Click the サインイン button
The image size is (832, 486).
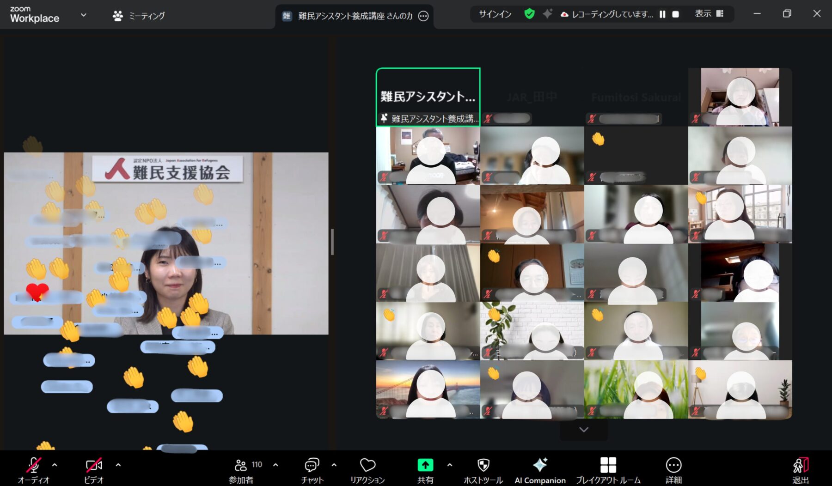(x=494, y=14)
